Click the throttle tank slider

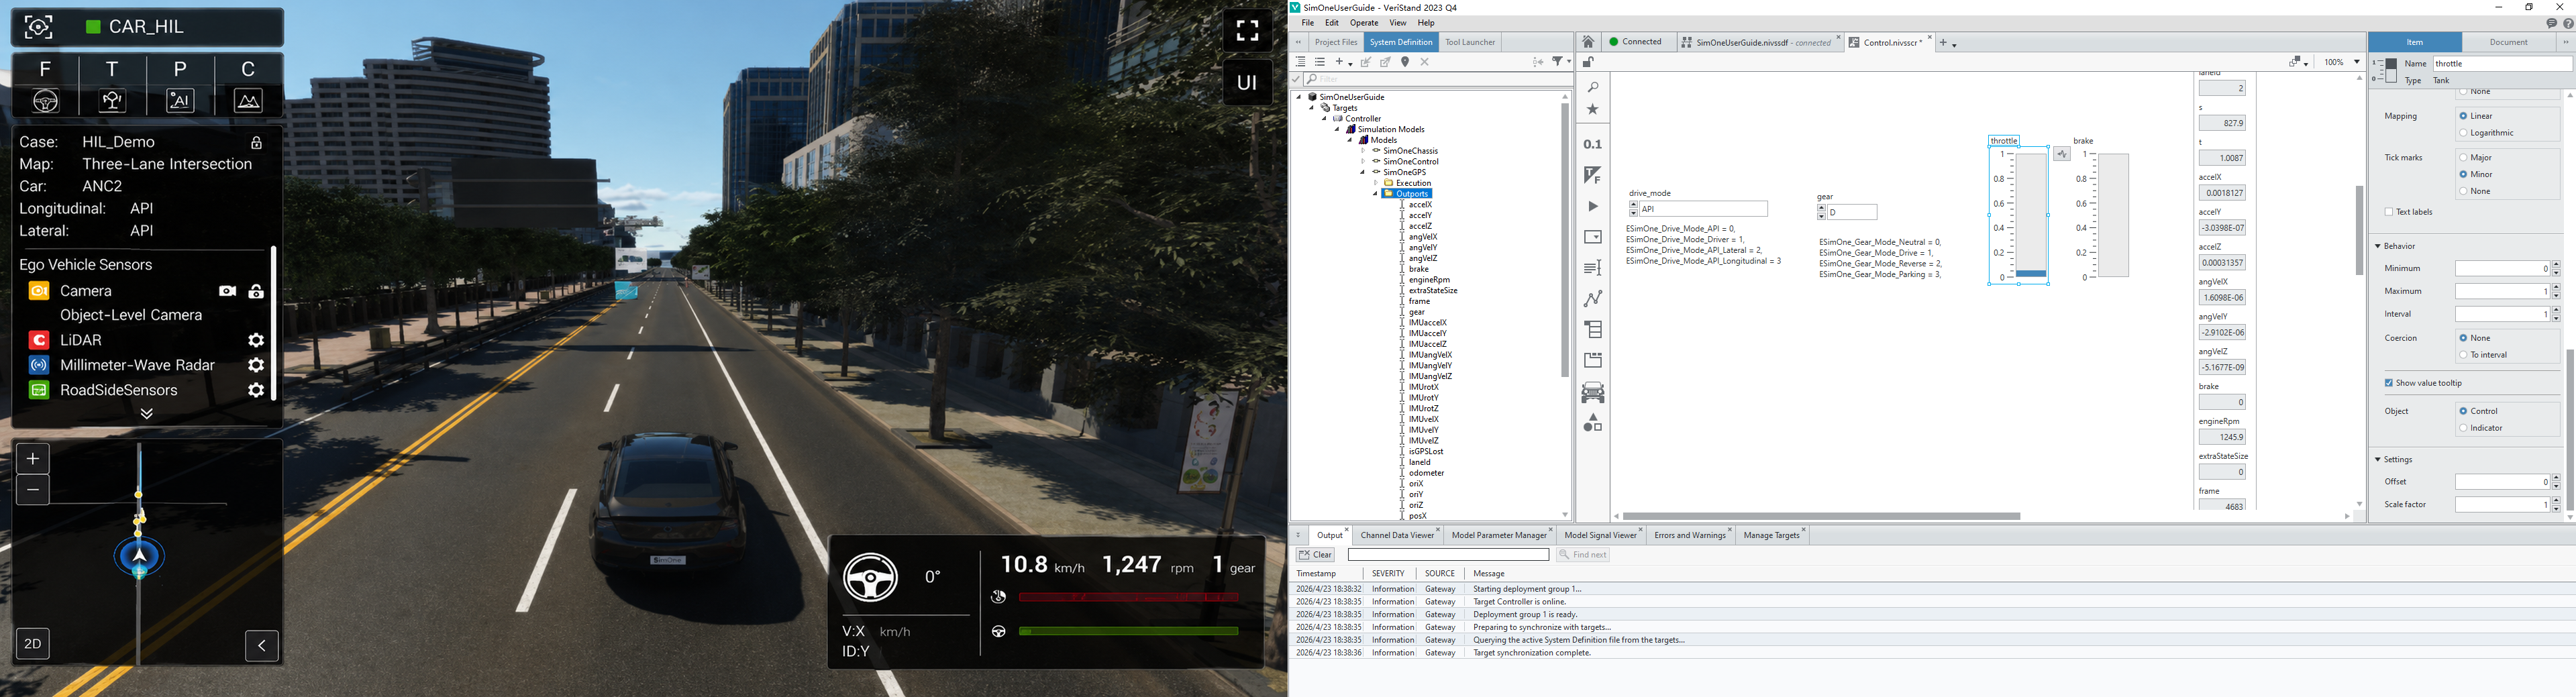[2031, 215]
